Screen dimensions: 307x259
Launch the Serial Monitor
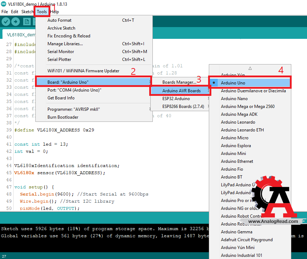pos(94,52)
